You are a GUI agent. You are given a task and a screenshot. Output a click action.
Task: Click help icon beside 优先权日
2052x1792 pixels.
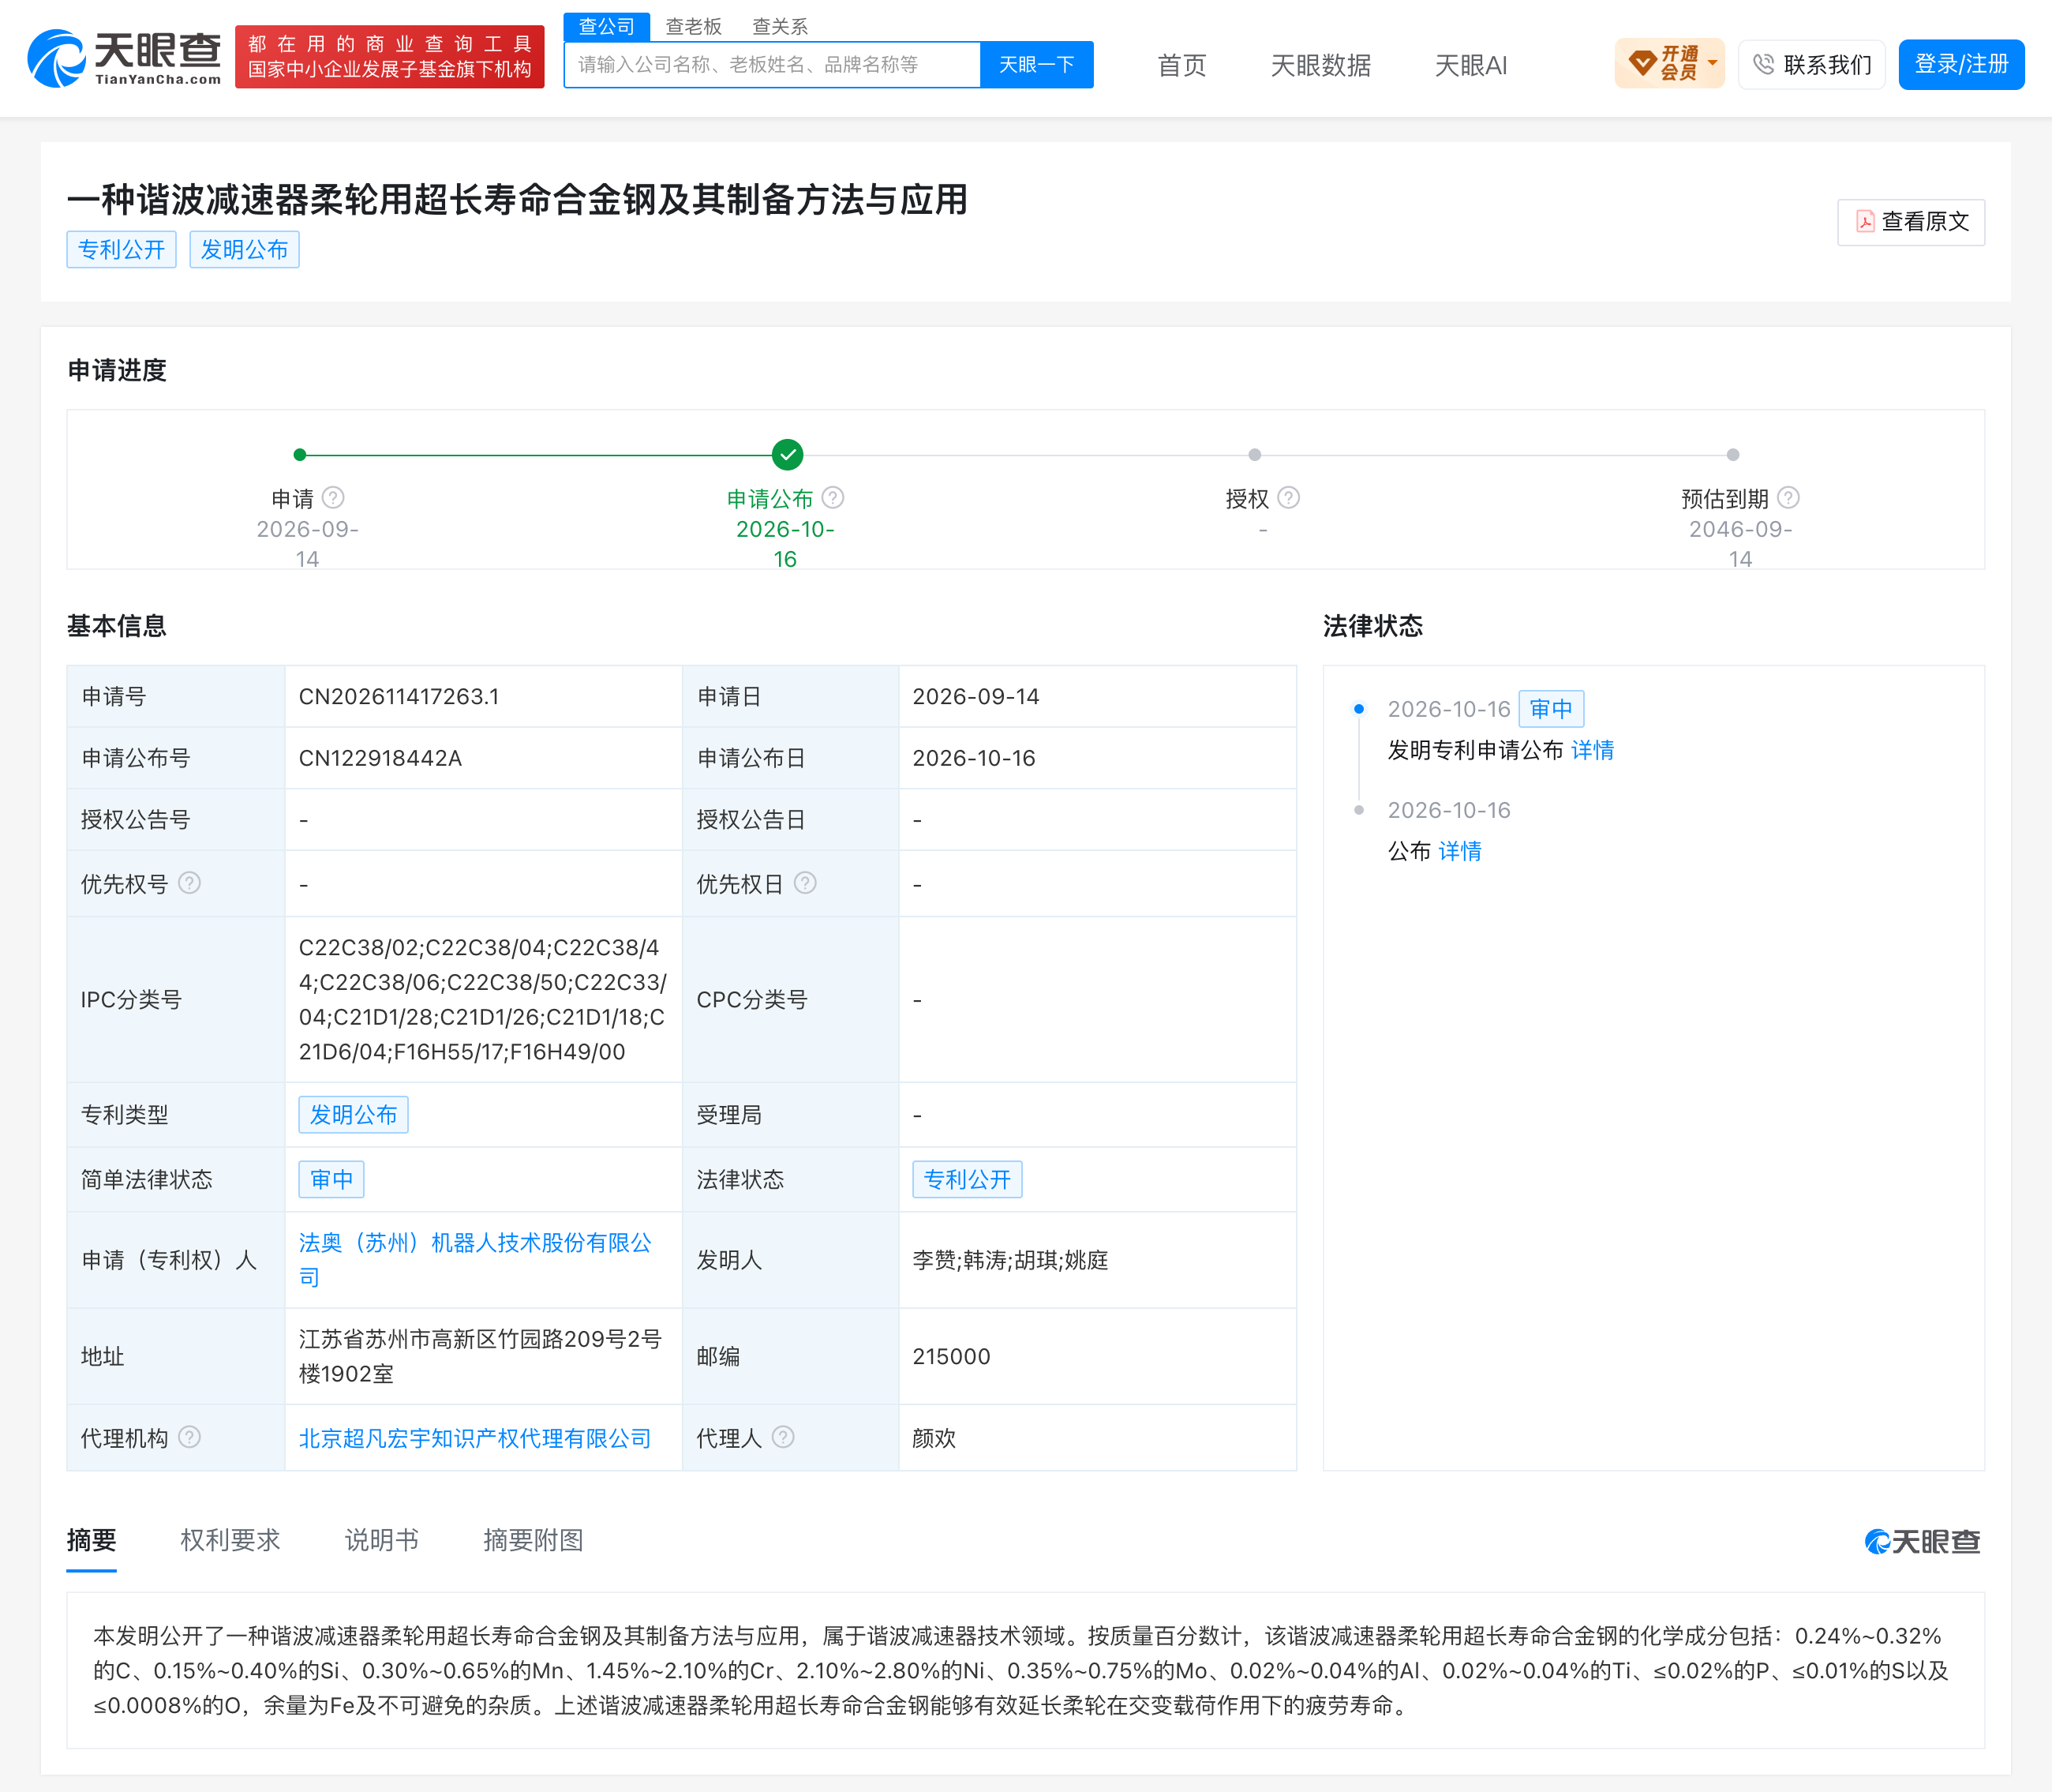tap(806, 883)
